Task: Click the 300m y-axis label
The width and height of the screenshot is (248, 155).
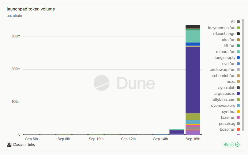Action: coord(16,36)
